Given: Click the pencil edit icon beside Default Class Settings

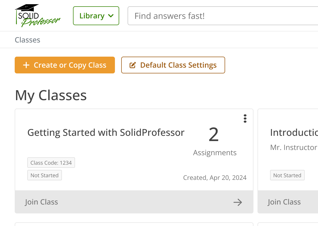Looking at the screenshot, I should [x=133, y=65].
